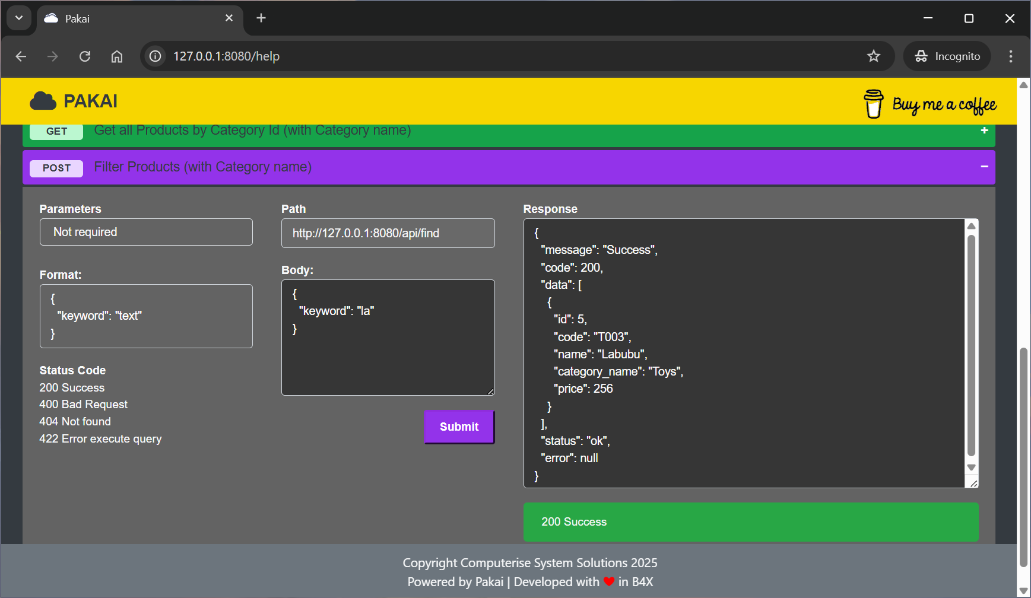Click the 404 Not found status line

click(x=75, y=422)
